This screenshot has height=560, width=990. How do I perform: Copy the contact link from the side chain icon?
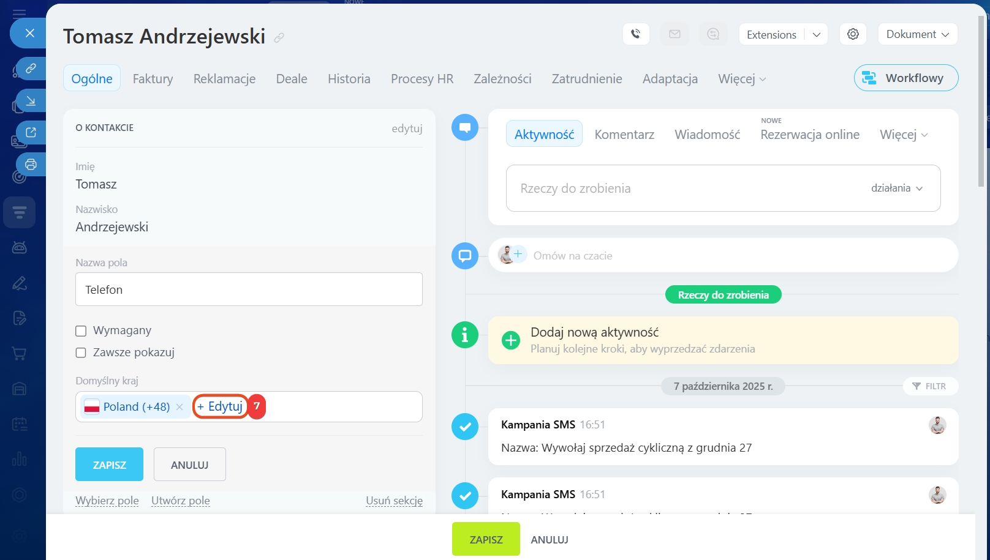coord(31,69)
